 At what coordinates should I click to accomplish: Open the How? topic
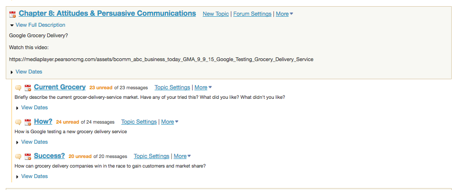[x=43, y=121]
